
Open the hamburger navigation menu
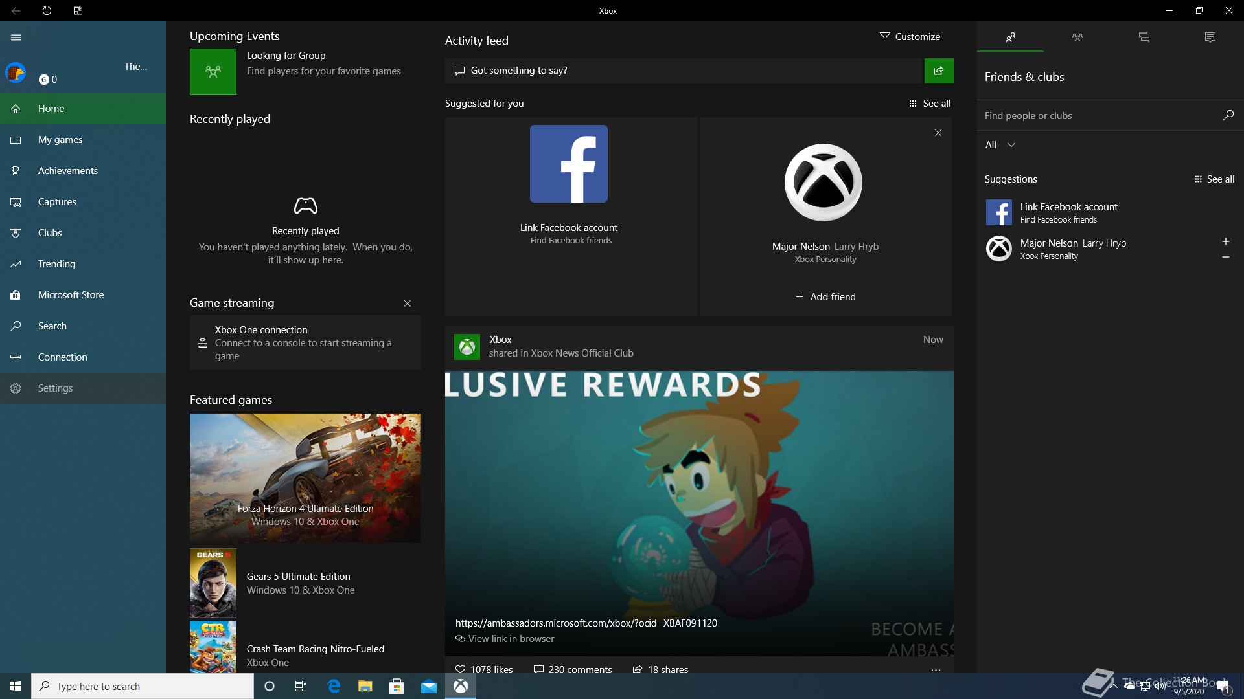coord(16,38)
